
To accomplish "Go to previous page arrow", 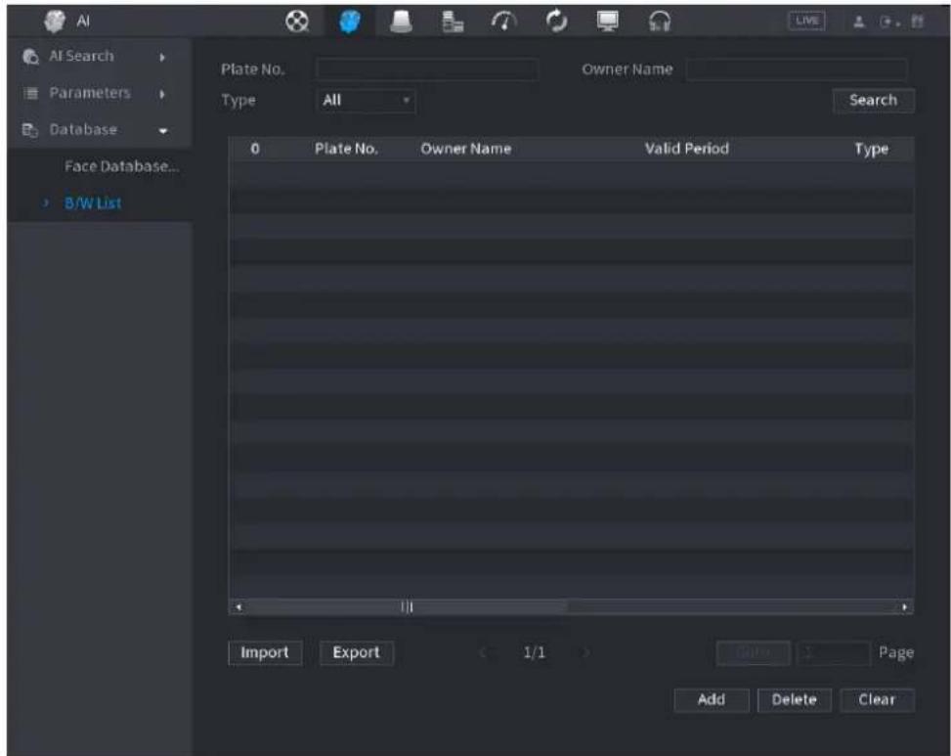I will (x=483, y=653).
